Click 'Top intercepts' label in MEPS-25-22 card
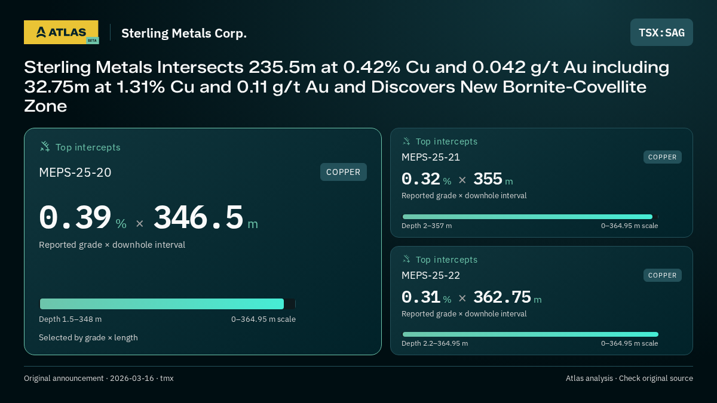Image resolution: width=717 pixels, height=403 pixels. pos(446,260)
